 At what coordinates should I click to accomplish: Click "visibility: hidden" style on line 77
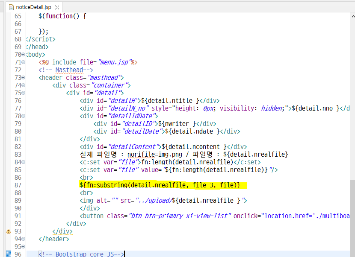pos(252,108)
